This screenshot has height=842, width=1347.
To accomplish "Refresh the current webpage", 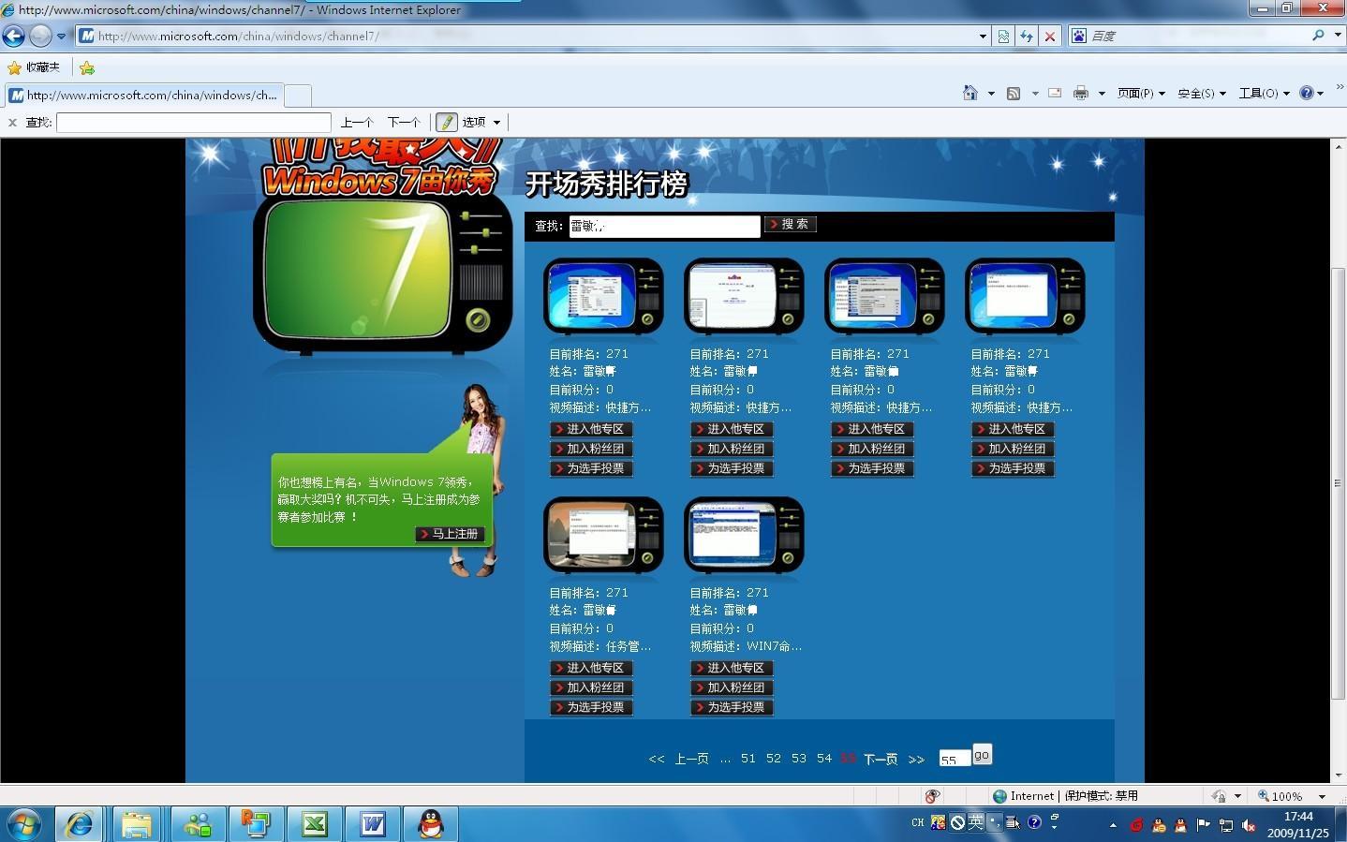I will tap(1027, 36).
